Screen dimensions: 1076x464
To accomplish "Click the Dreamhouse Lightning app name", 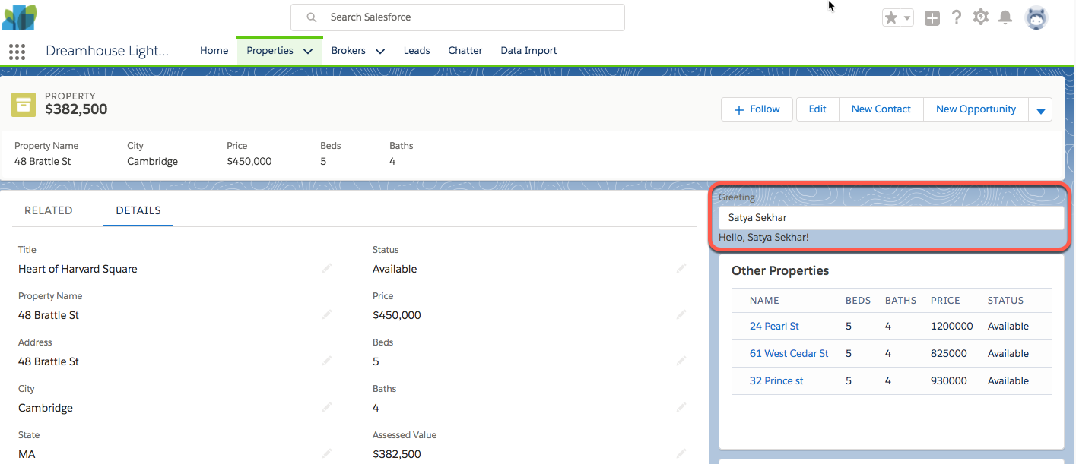I will [x=107, y=51].
